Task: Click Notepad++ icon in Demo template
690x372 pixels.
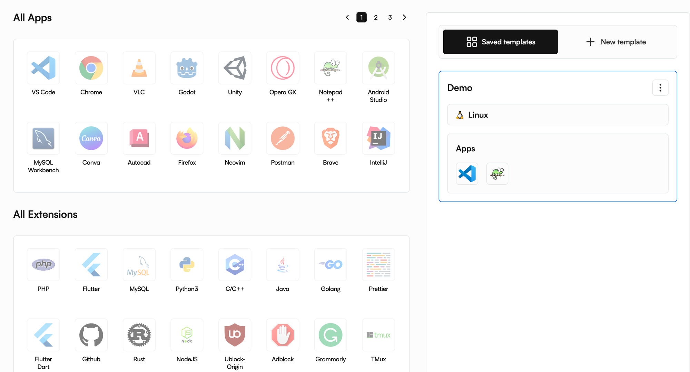Action: click(497, 174)
